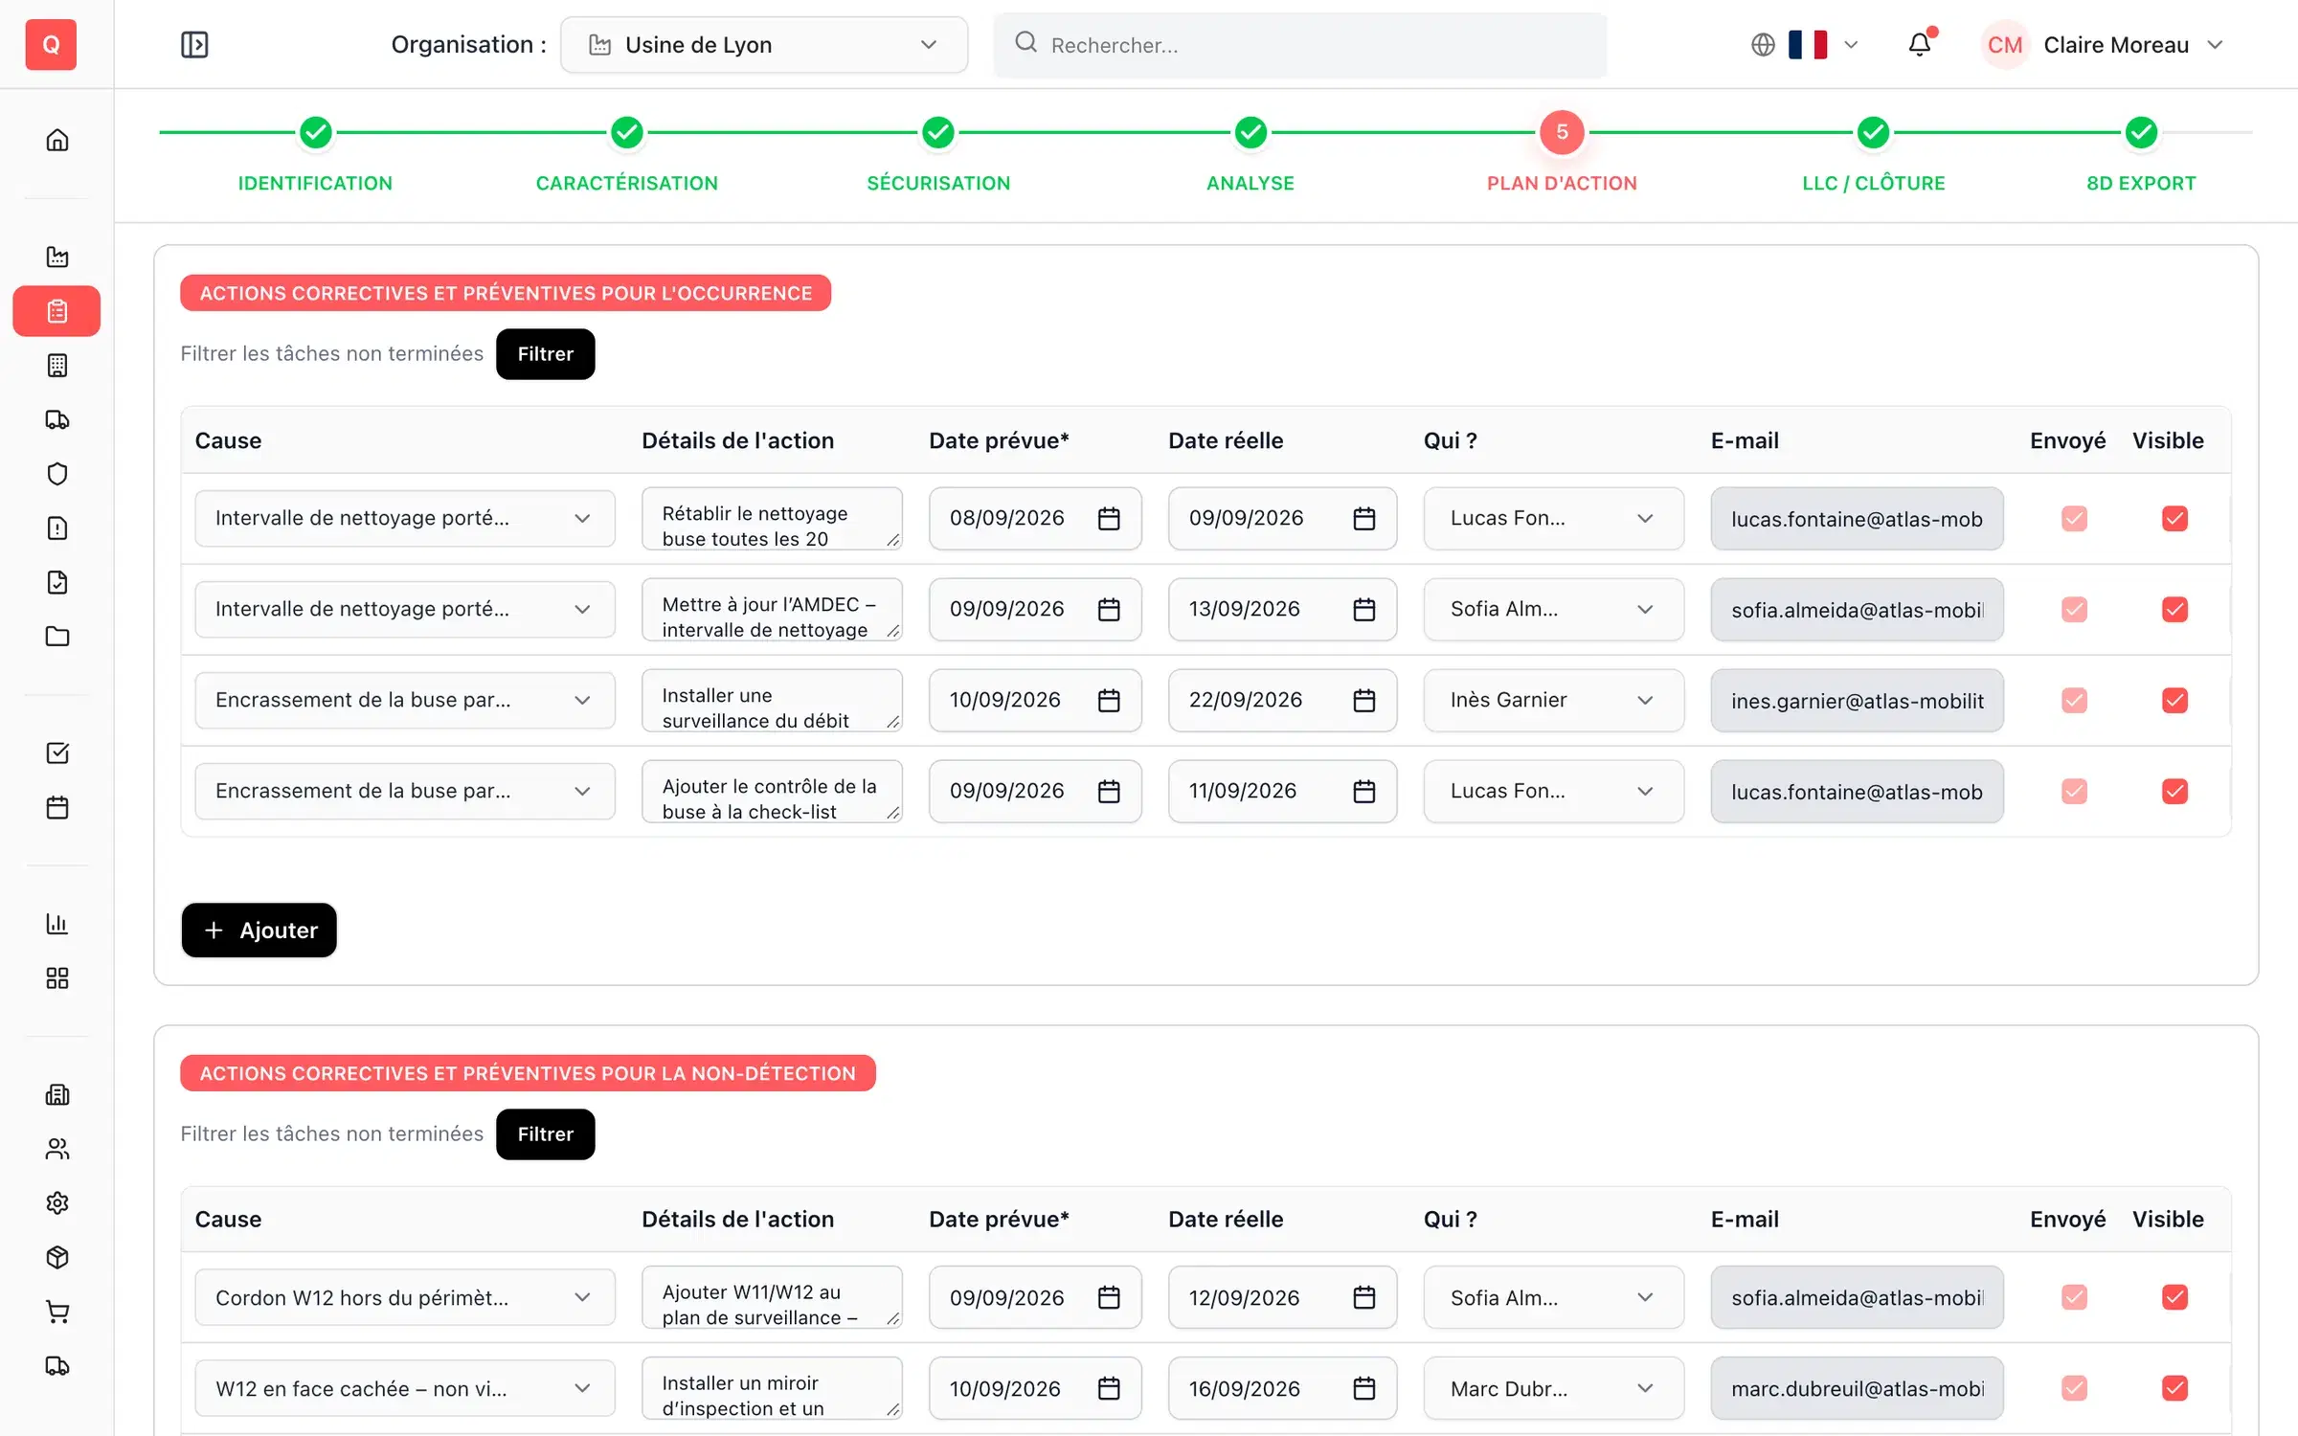Open the Marc Dubr... assignee dropdown
The width and height of the screenshot is (2298, 1436).
click(x=1553, y=1388)
